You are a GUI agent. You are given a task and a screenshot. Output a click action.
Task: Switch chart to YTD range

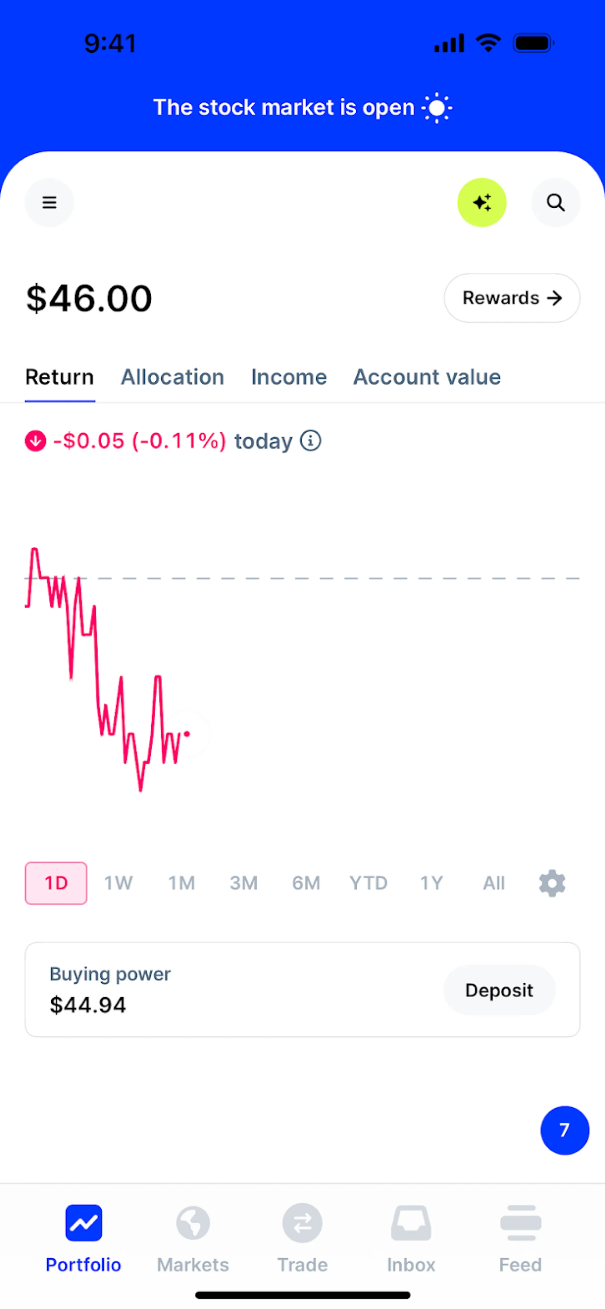[x=368, y=883]
